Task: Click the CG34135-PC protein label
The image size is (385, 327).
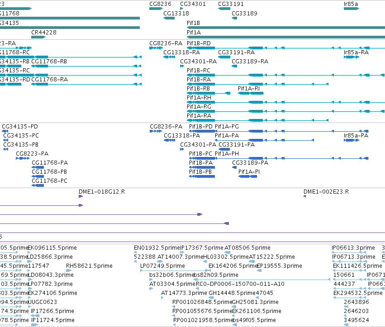Action: [21, 136]
